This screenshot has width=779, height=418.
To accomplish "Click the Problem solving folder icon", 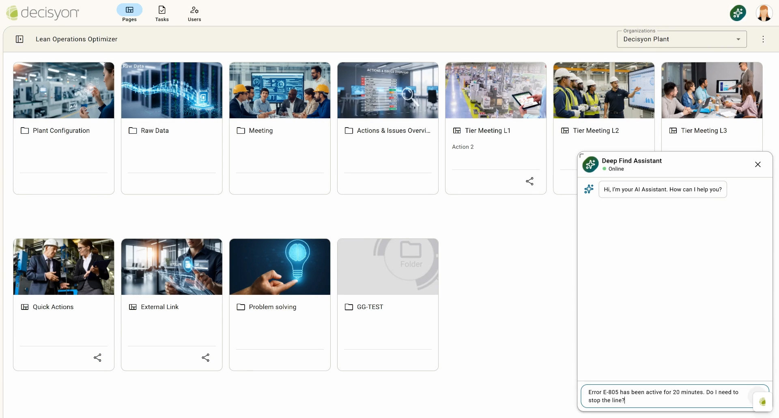I will coord(241,307).
